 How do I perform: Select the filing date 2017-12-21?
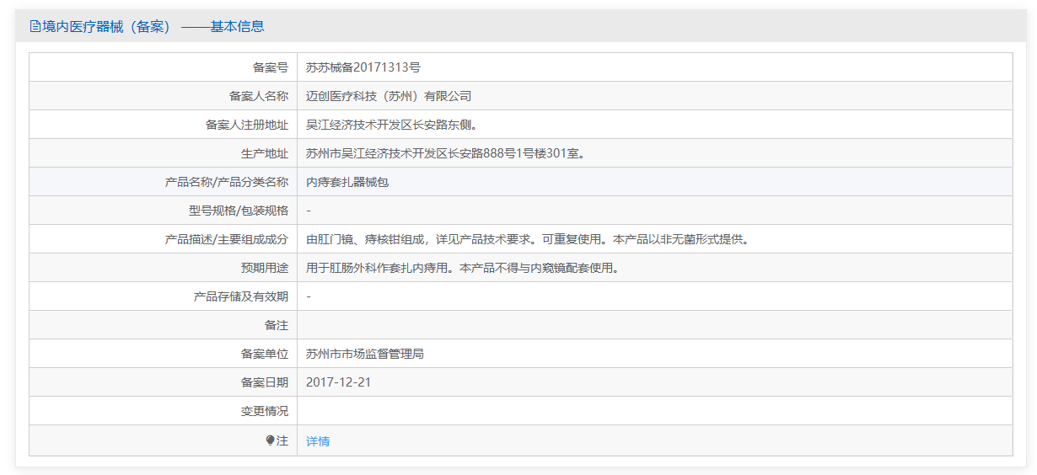339,382
